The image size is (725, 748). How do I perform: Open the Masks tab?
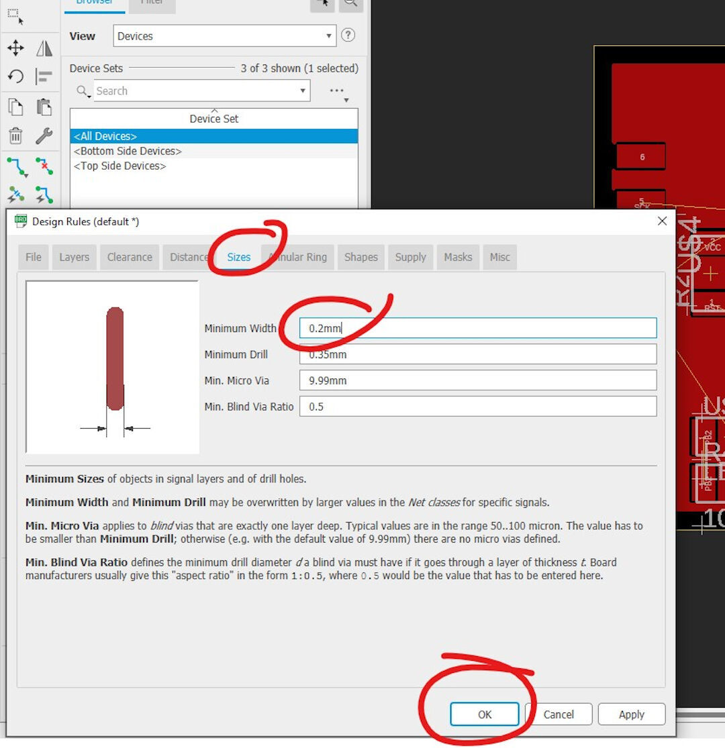pyautogui.click(x=458, y=257)
